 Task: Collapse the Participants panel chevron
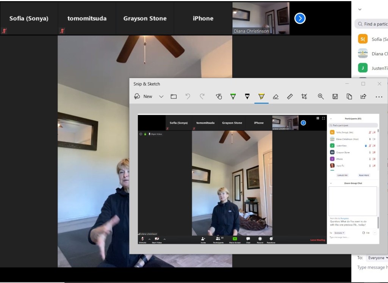click(x=360, y=9)
